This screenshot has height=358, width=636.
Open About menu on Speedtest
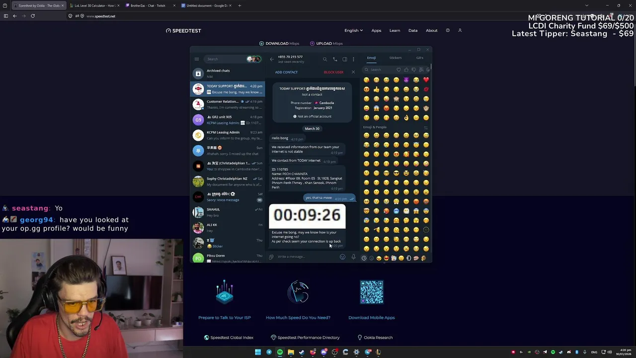click(x=431, y=30)
